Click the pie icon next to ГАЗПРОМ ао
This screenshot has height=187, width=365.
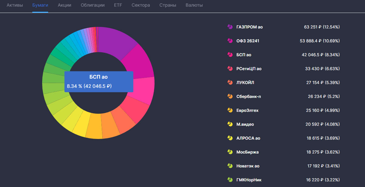[230, 27]
